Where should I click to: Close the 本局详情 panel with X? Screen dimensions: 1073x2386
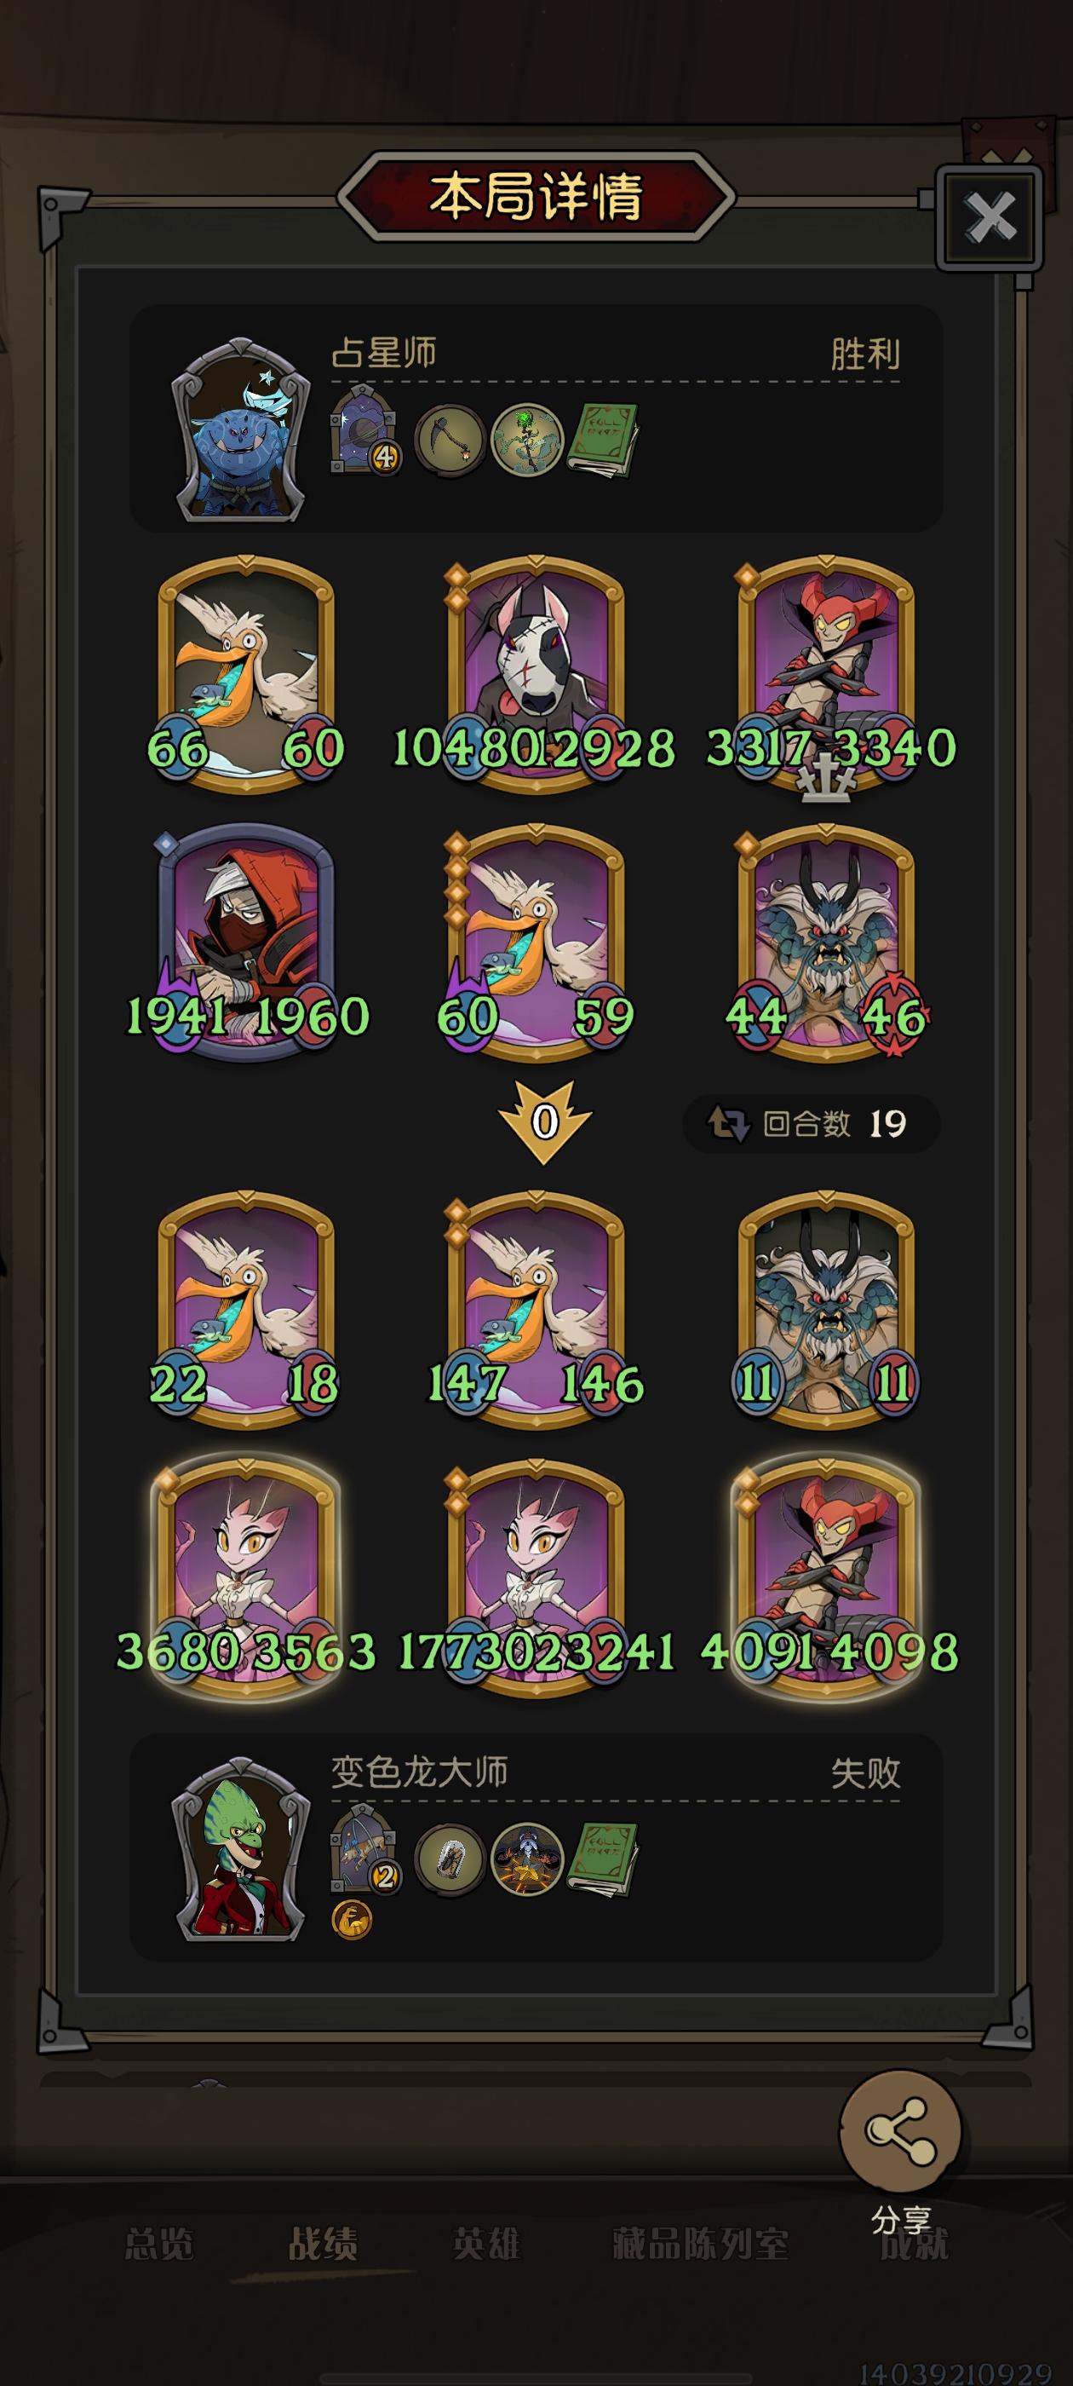pyautogui.click(x=989, y=219)
